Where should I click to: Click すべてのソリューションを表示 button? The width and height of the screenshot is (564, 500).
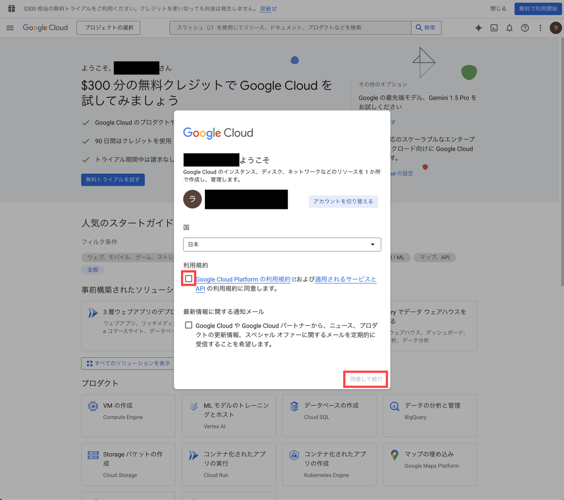128,363
